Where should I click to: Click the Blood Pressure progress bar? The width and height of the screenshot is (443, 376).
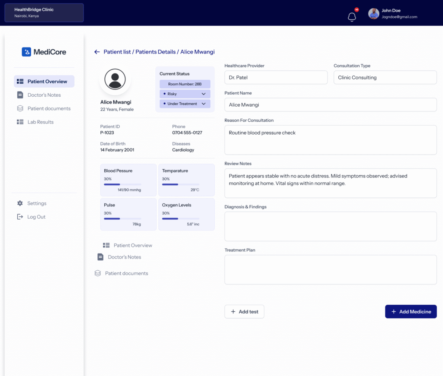point(122,184)
